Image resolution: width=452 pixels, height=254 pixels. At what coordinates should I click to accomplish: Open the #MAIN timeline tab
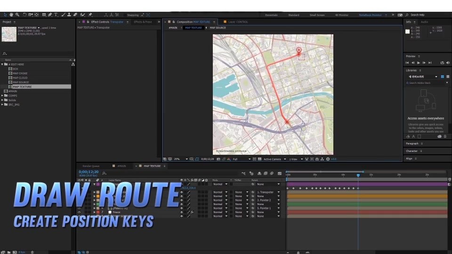coord(121,166)
